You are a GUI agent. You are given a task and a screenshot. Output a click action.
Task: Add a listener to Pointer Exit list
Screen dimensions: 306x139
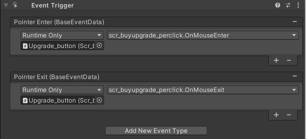click(x=276, y=115)
